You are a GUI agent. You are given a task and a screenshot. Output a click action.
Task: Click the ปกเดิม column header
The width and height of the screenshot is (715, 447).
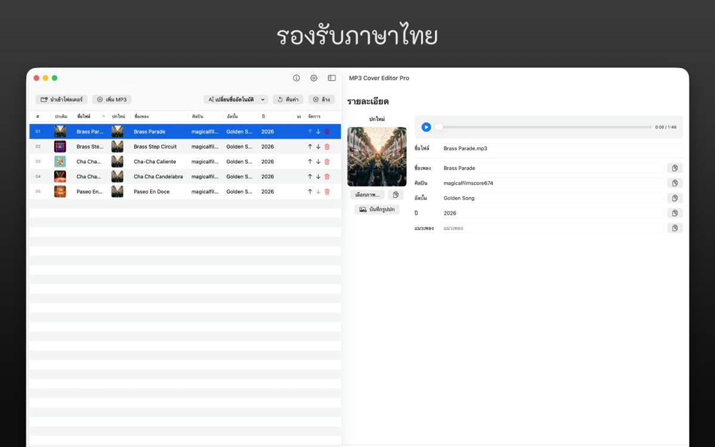[61, 116]
